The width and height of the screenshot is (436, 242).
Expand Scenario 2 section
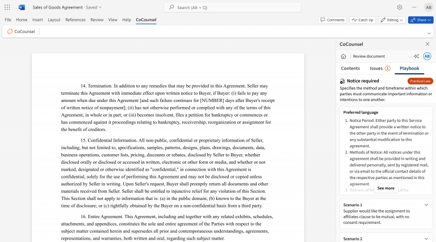[426, 239]
